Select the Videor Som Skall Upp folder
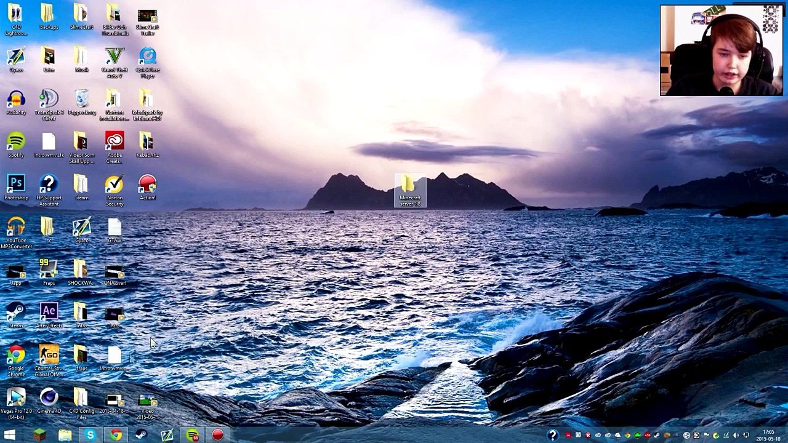The width and height of the screenshot is (788, 443). (x=81, y=148)
